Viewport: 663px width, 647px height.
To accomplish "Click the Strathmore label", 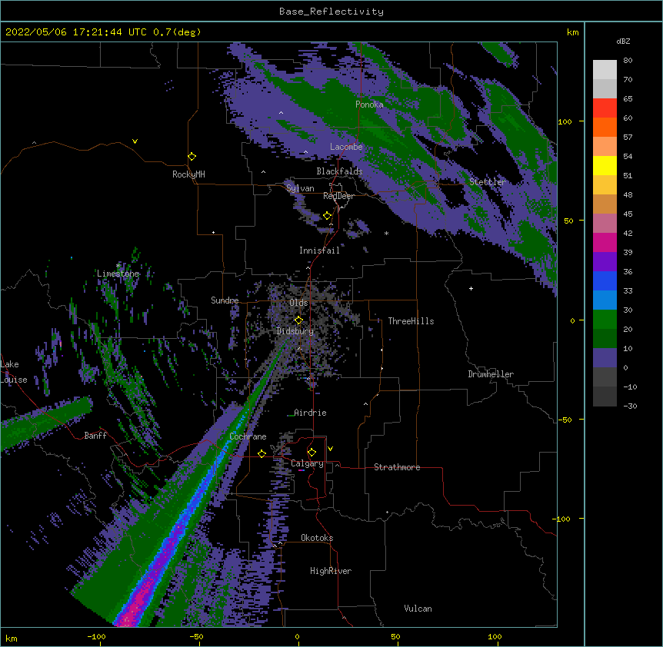I will (x=397, y=467).
